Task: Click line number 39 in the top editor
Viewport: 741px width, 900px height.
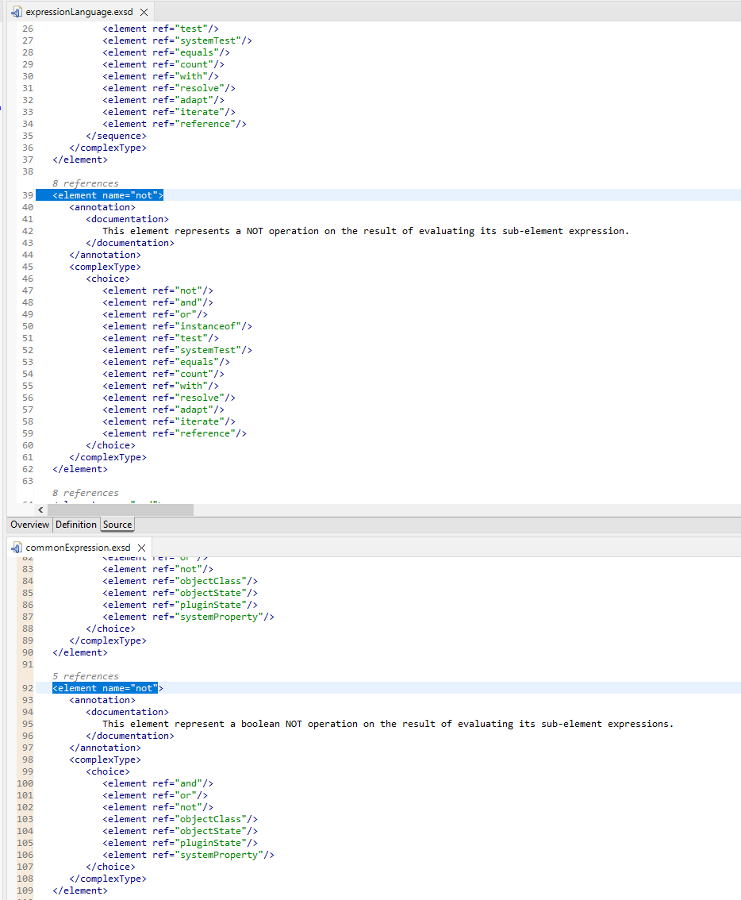Action: pyautogui.click(x=27, y=194)
